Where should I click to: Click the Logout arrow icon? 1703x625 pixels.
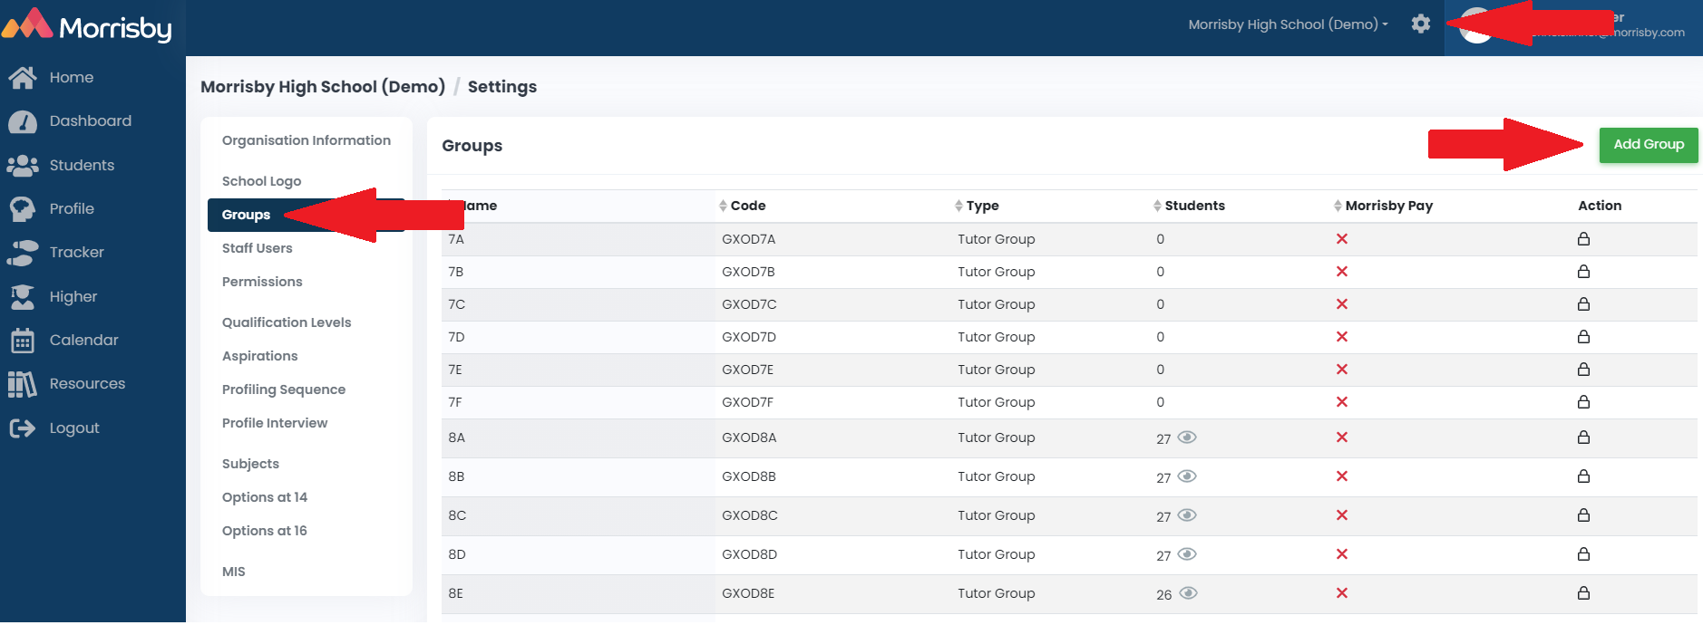(x=23, y=428)
